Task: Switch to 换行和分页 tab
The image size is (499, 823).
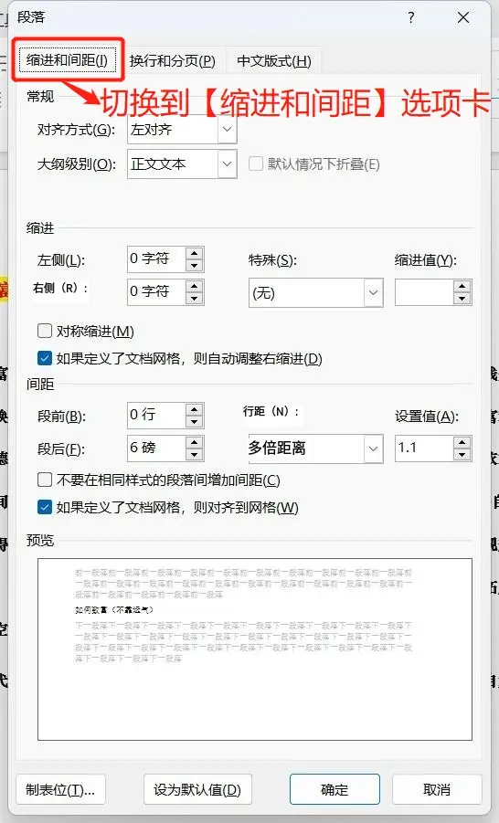Action: pyautogui.click(x=173, y=61)
